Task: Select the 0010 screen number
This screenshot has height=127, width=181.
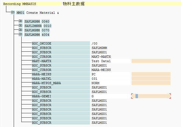Action: pyautogui.click(x=47, y=26)
